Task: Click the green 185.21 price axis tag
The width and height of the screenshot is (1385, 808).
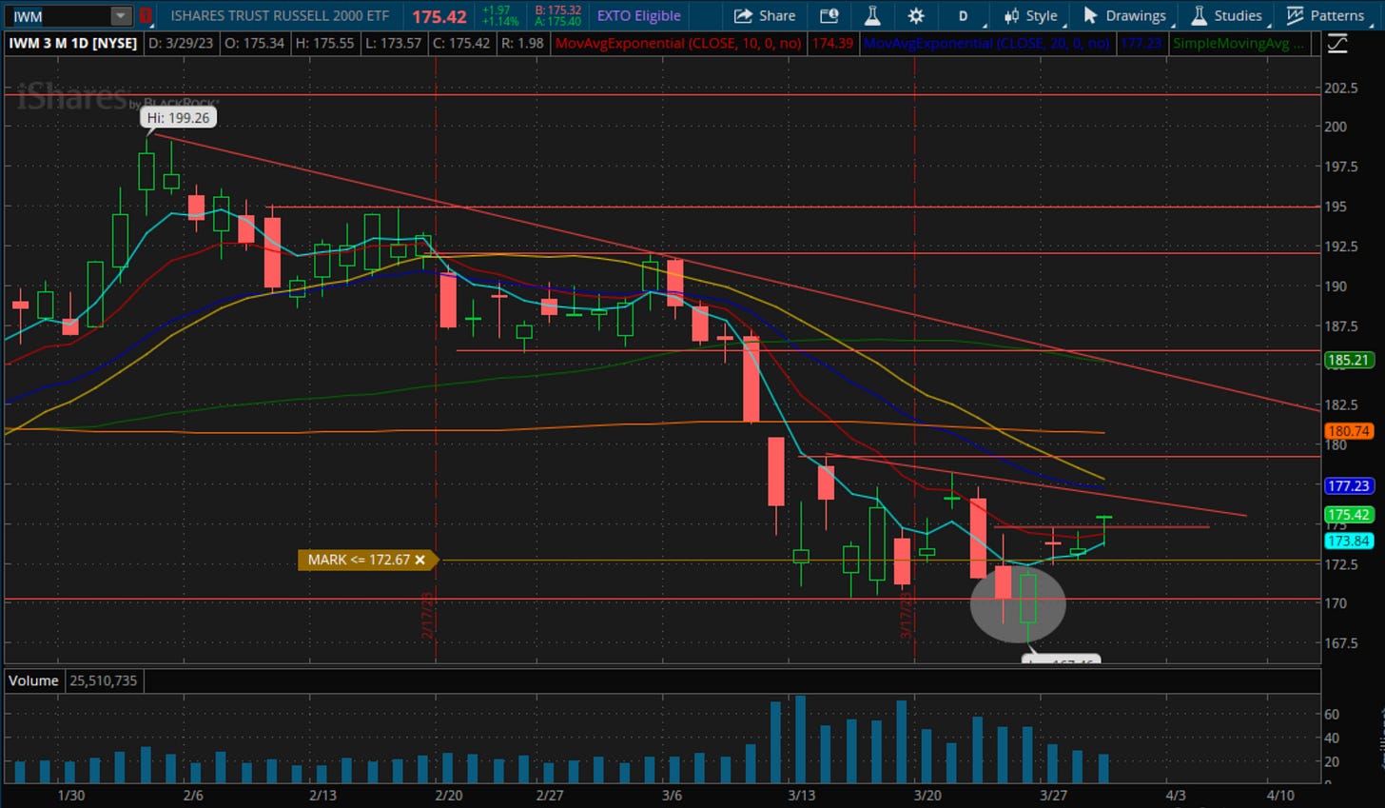Action: (x=1348, y=360)
